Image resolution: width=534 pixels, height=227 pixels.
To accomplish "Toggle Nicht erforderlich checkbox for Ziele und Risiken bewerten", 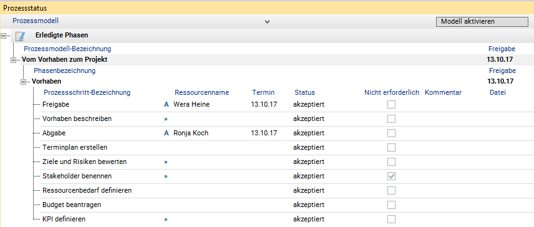I will (x=392, y=162).
